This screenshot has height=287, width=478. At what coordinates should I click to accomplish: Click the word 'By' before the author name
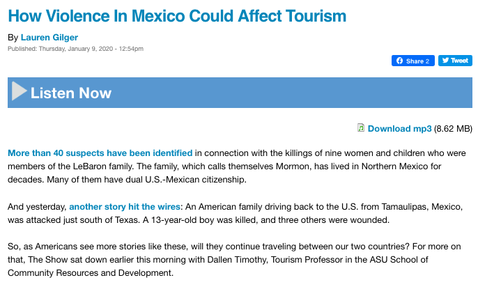pyautogui.click(x=13, y=38)
